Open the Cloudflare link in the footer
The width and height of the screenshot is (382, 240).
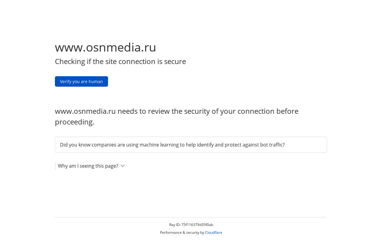pyautogui.click(x=213, y=233)
